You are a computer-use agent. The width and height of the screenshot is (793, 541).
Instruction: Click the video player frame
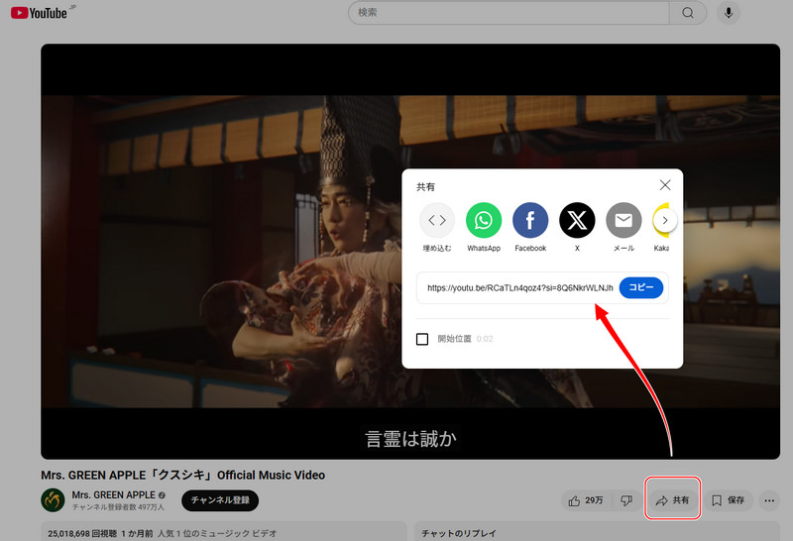coord(410,252)
